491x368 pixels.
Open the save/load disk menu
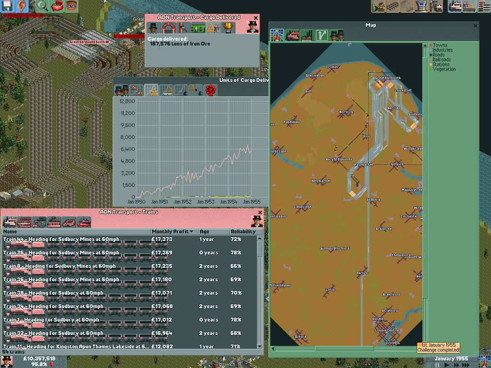(x=7, y=6)
